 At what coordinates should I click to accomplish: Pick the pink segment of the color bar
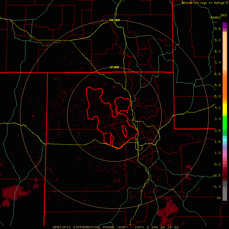click(x=225, y=154)
